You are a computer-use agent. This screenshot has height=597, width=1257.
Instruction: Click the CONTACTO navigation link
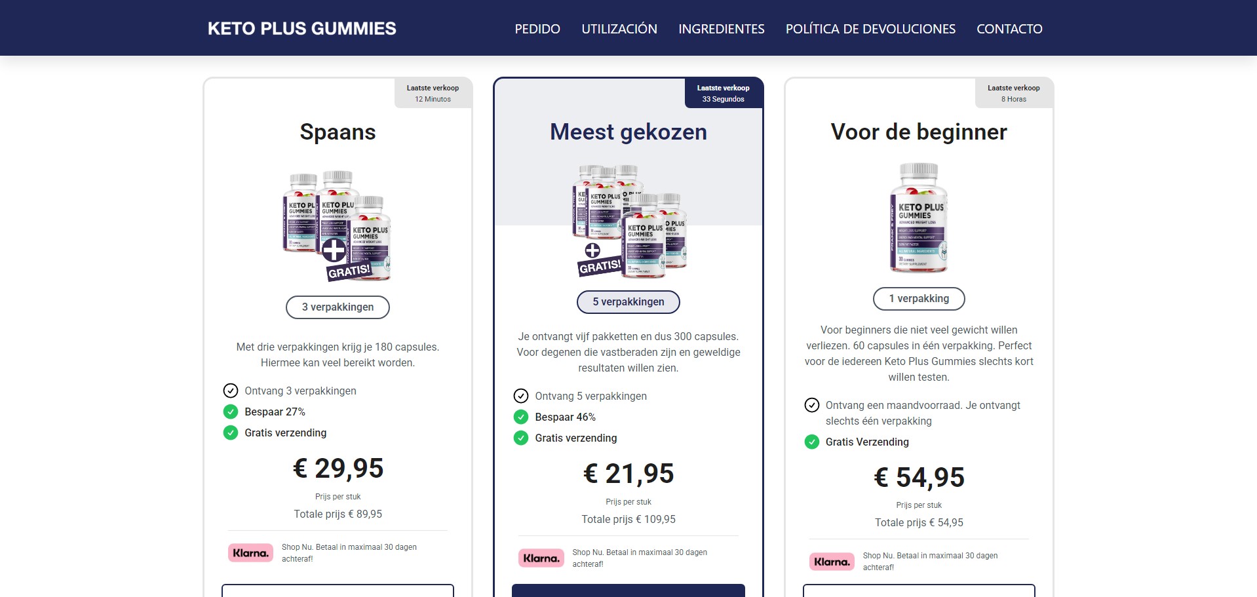pos(1009,29)
